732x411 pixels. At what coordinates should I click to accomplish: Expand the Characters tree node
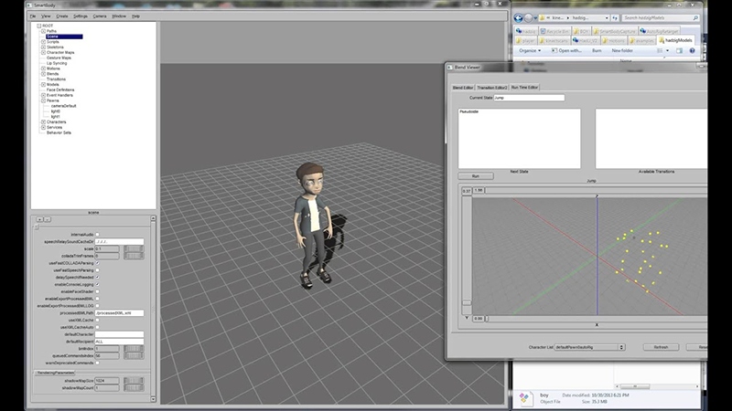click(x=43, y=122)
